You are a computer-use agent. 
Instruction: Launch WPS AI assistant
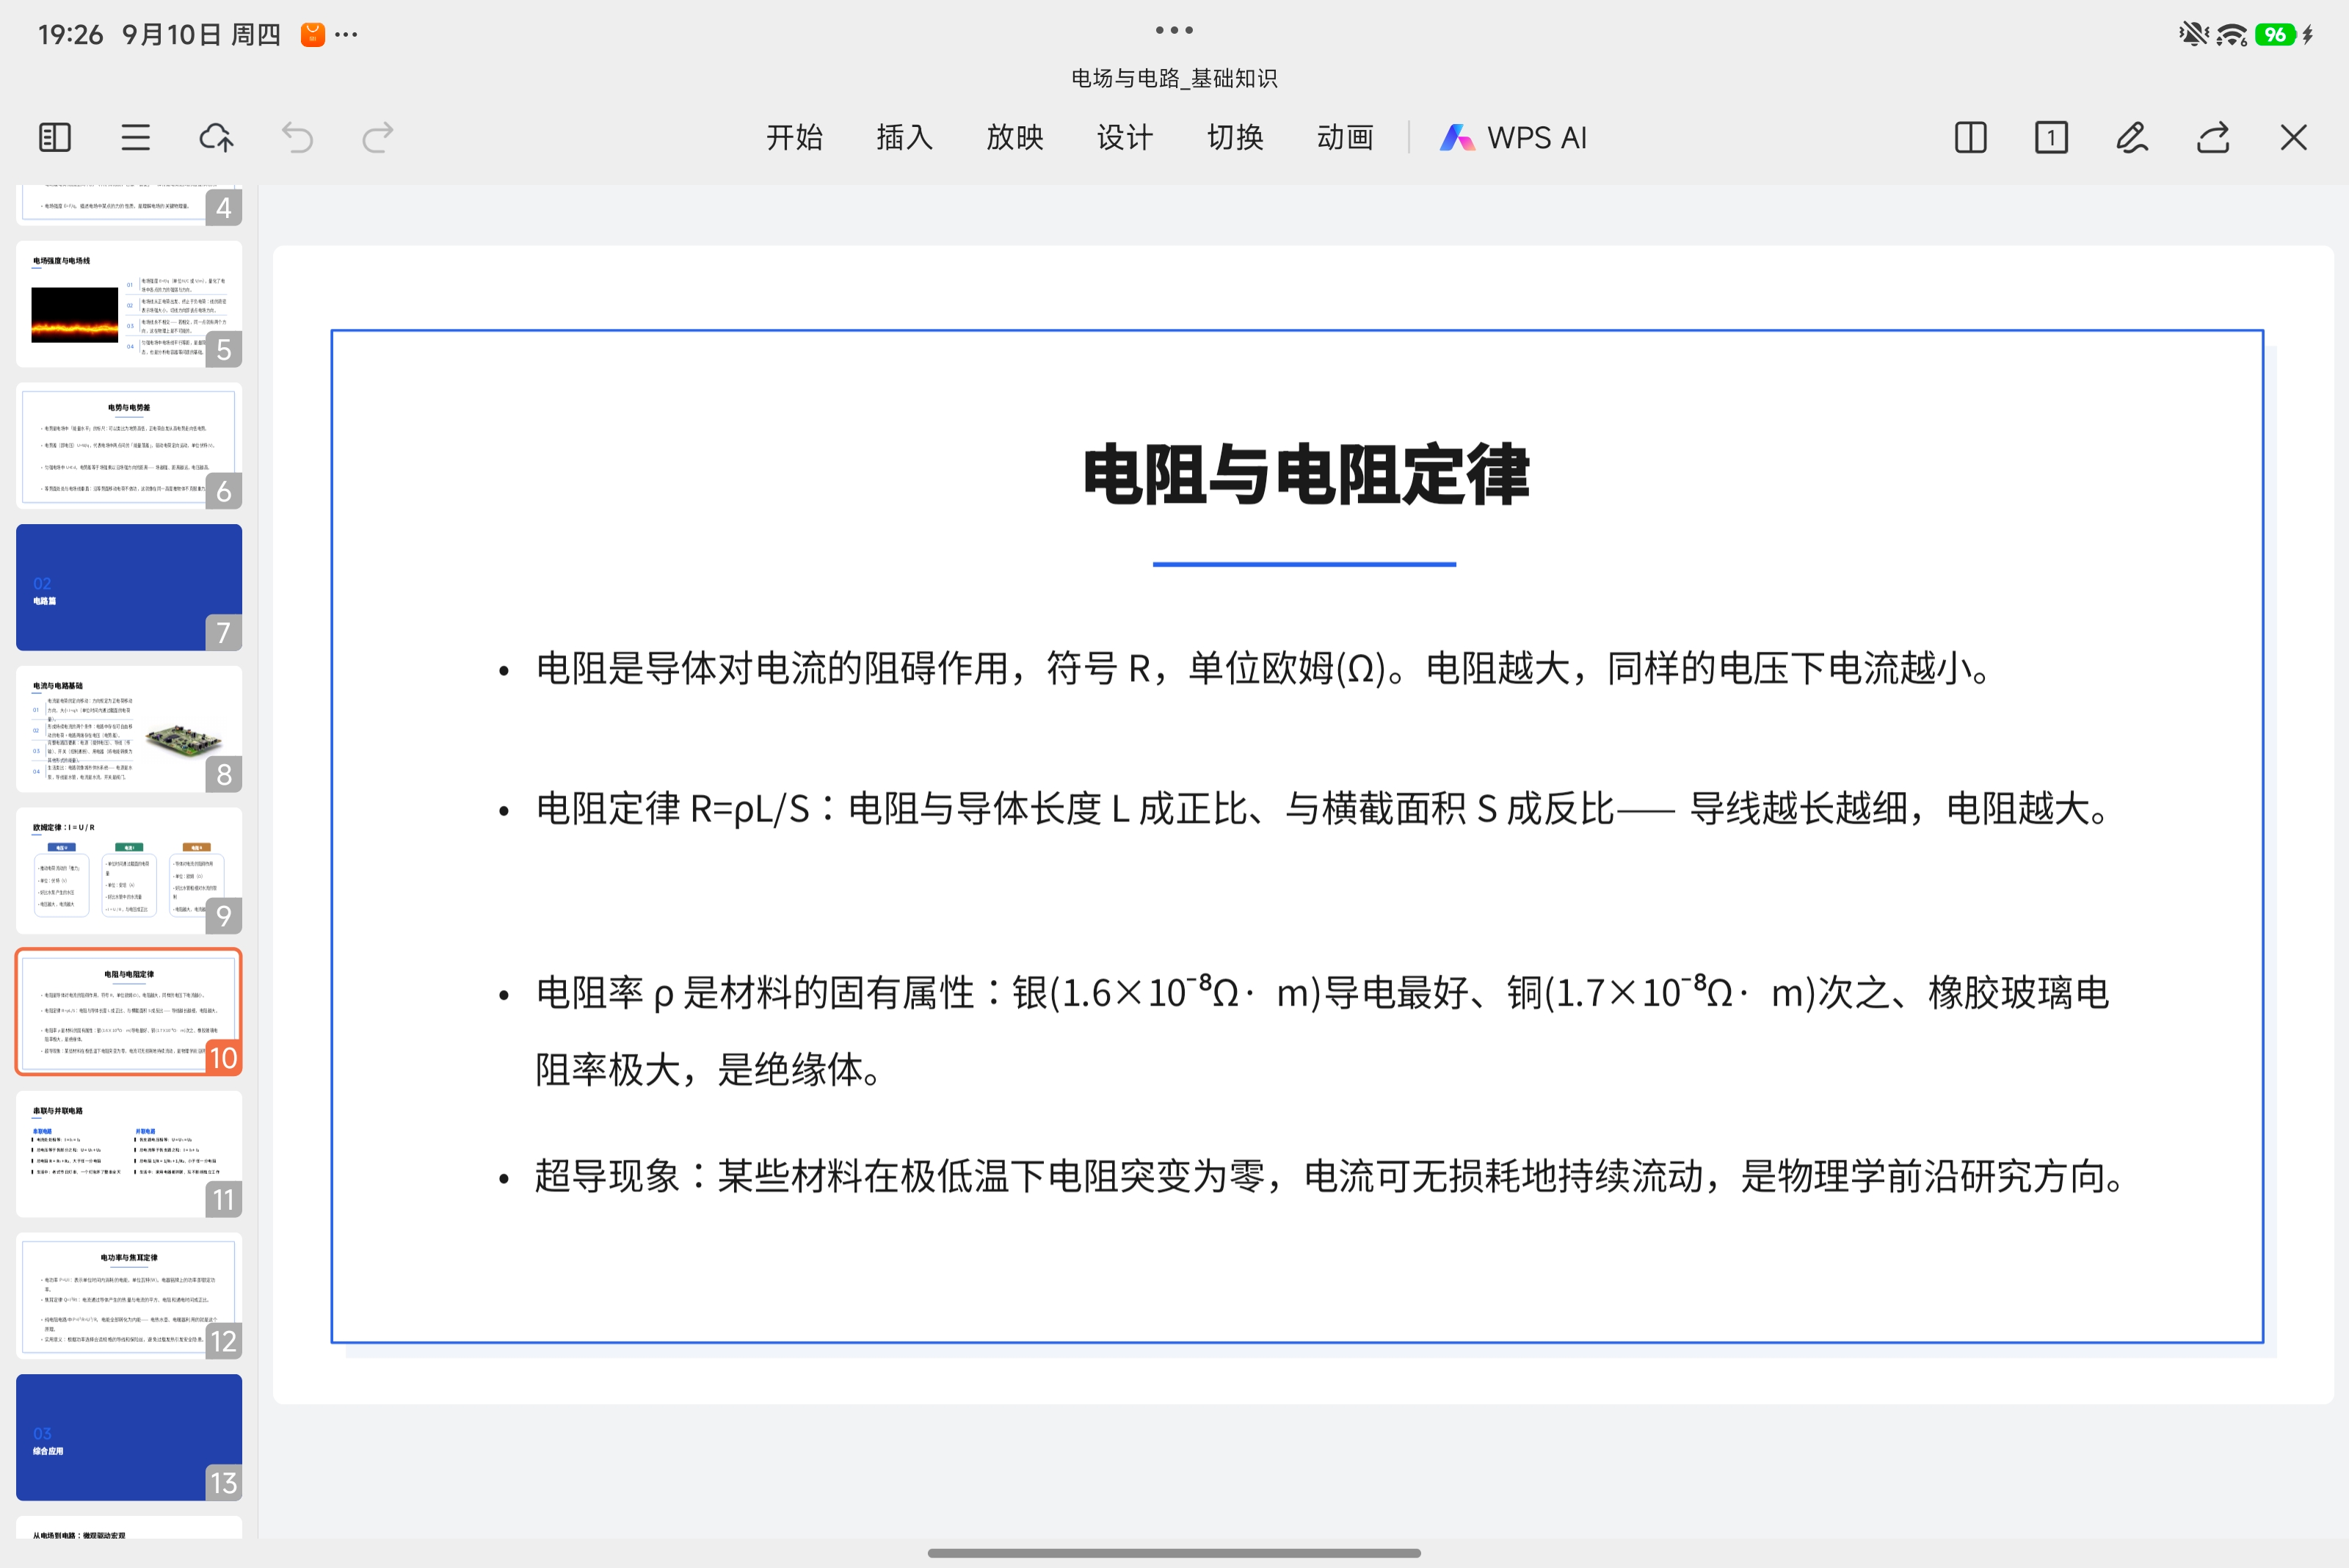point(1513,137)
